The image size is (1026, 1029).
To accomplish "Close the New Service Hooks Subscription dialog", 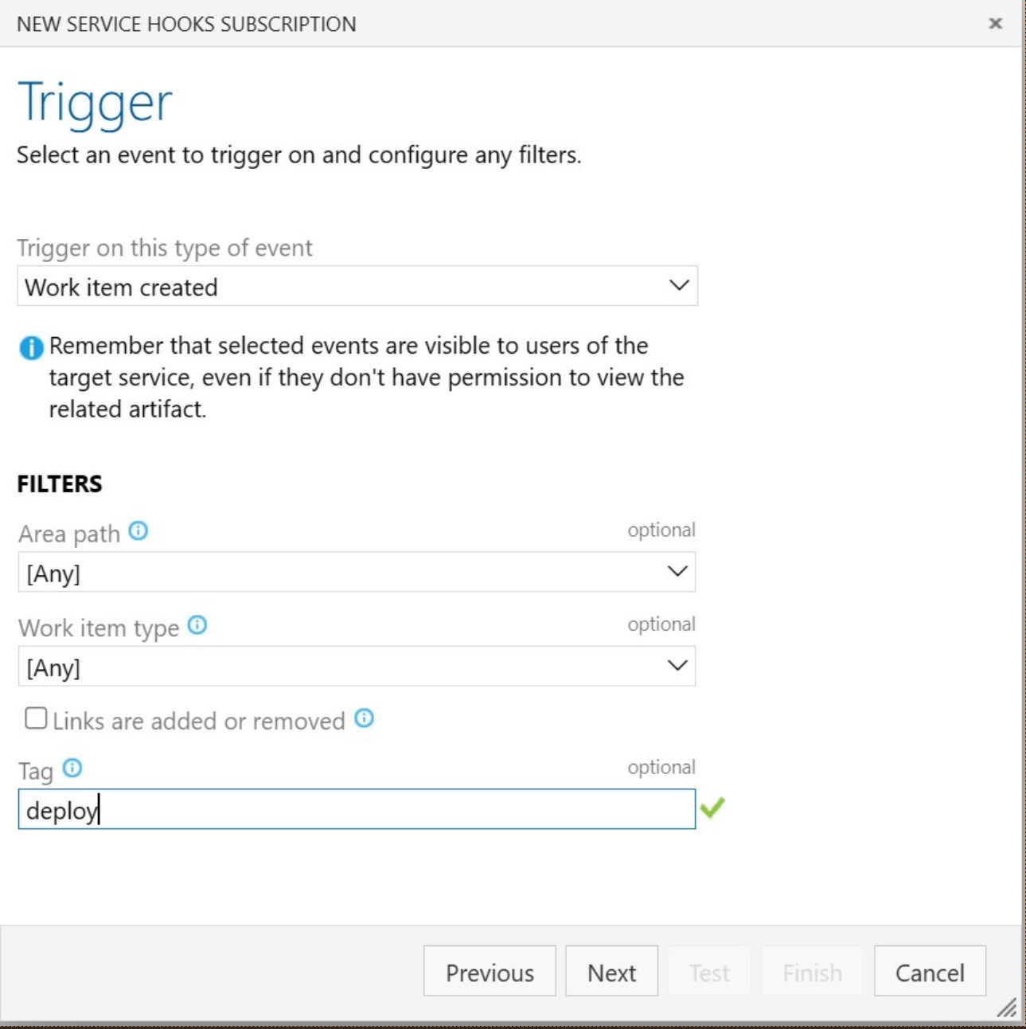I will 997,24.
